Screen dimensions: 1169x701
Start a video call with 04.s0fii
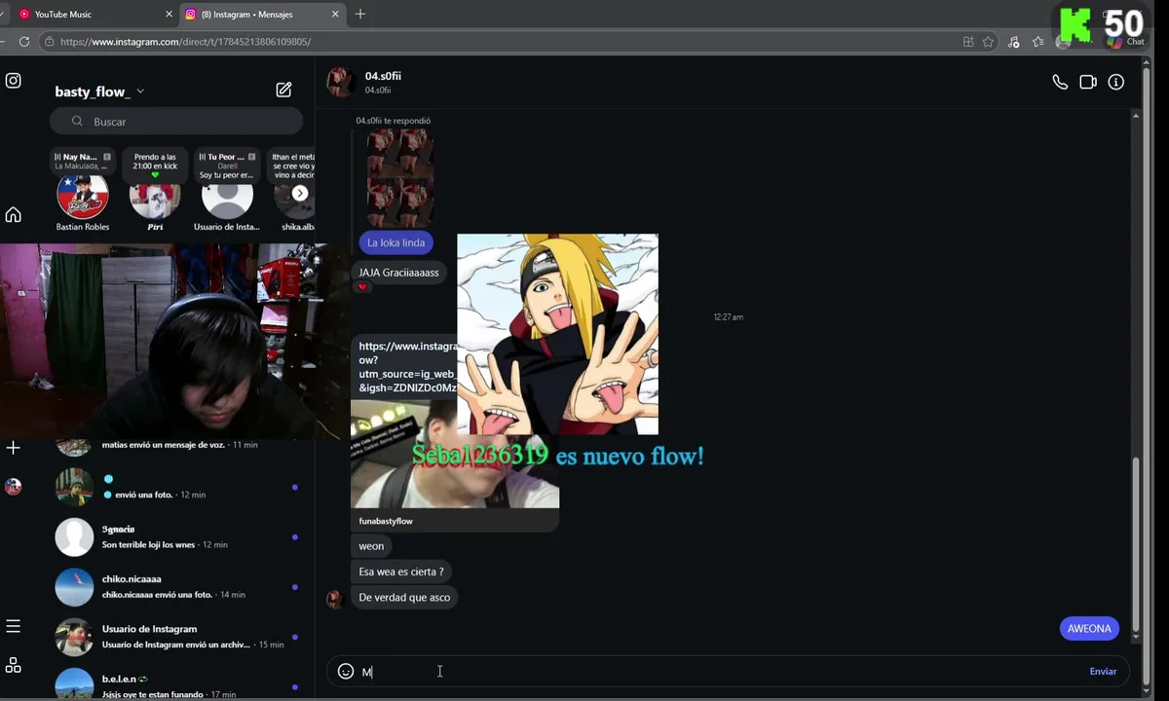[x=1088, y=83]
